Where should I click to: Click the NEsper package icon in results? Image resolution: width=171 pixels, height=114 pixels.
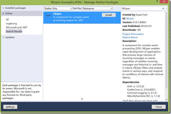point(48,15)
